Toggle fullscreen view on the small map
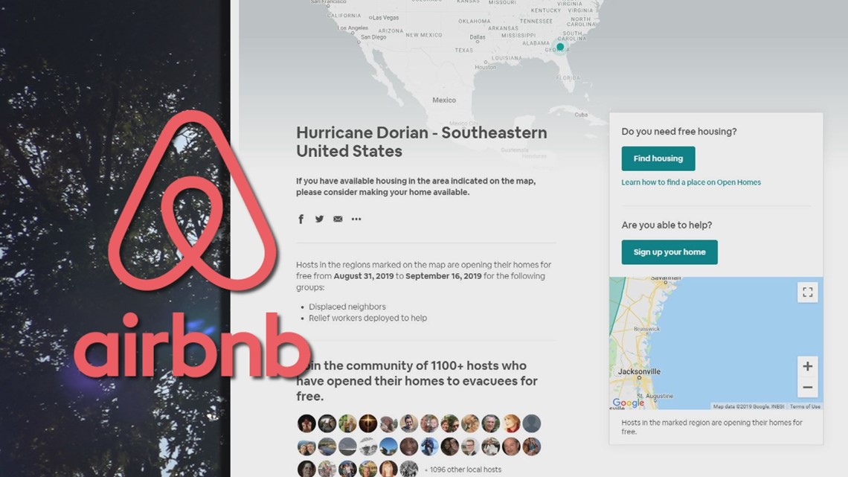848x477 pixels. [807, 292]
